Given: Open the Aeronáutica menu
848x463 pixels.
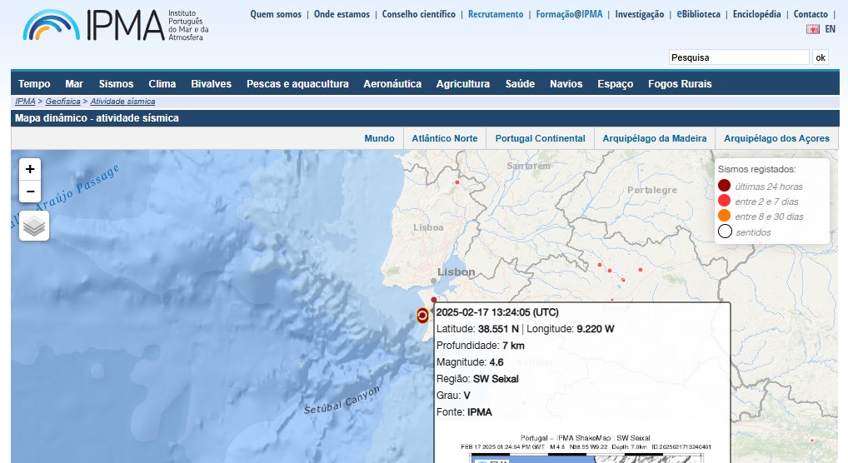Looking at the screenshot, I should tap(392, 84).
